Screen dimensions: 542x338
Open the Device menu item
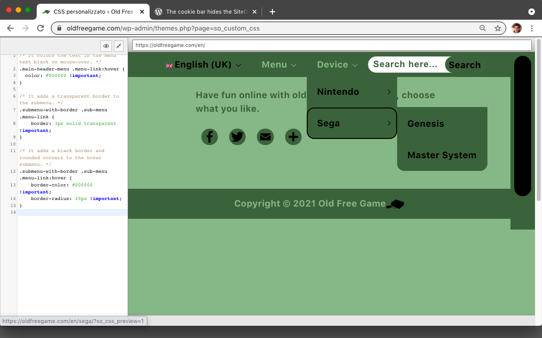click(x=333, y=64)
